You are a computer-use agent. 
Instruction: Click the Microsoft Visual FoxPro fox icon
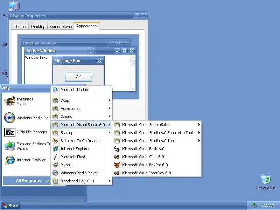click(117, 165)
